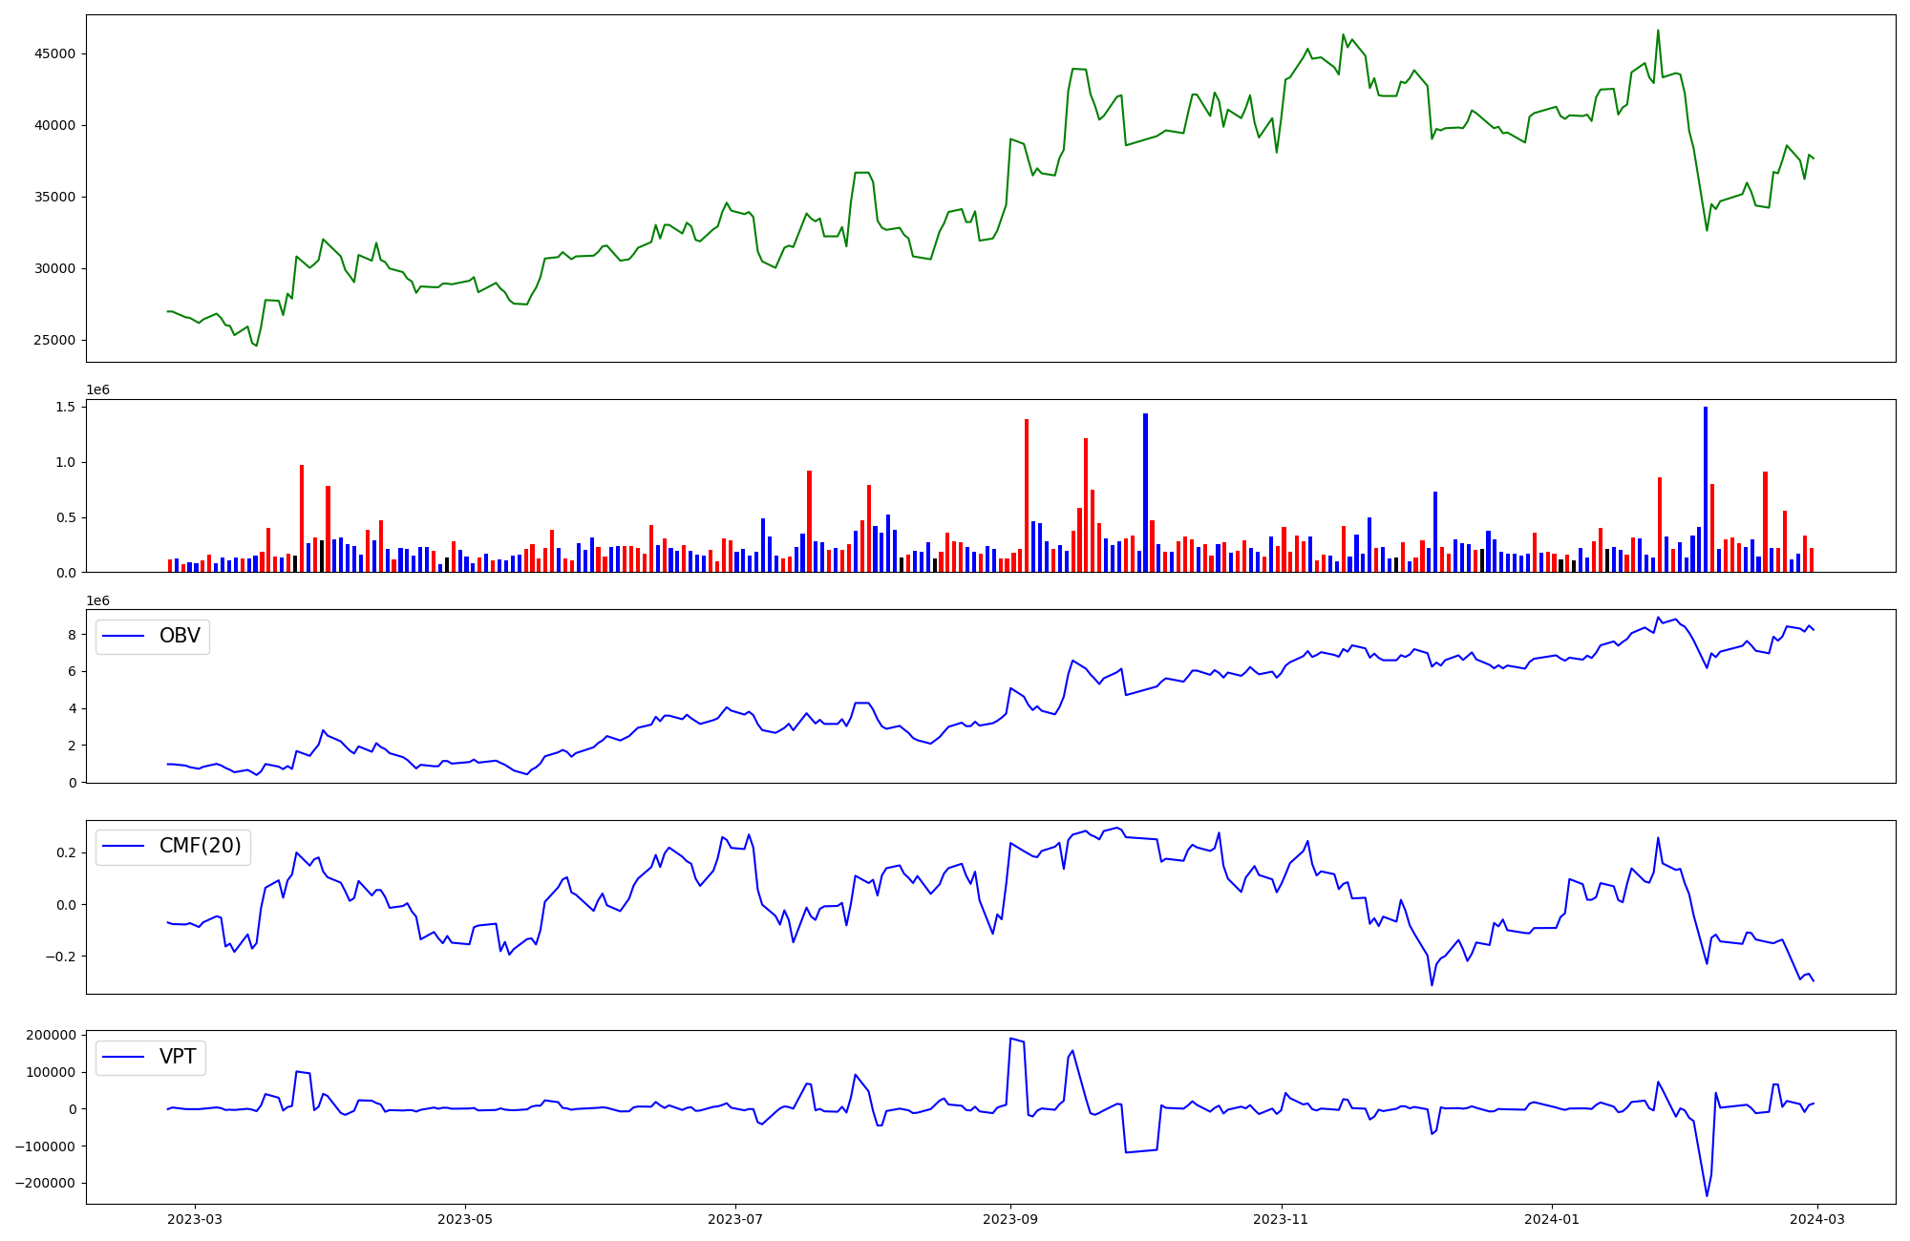Click the 25000 price axis tick label
This screenshot has width=1910, height=1241.
(x=54, y=341)
